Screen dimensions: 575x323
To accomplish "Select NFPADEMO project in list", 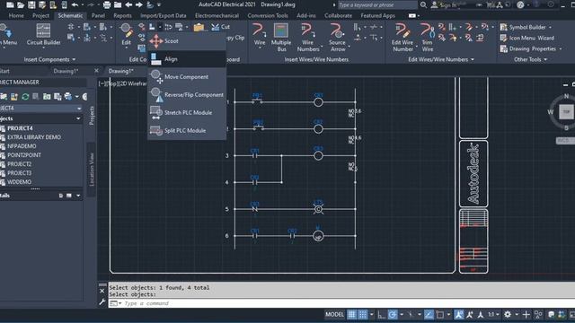I will tap(22, 145).
